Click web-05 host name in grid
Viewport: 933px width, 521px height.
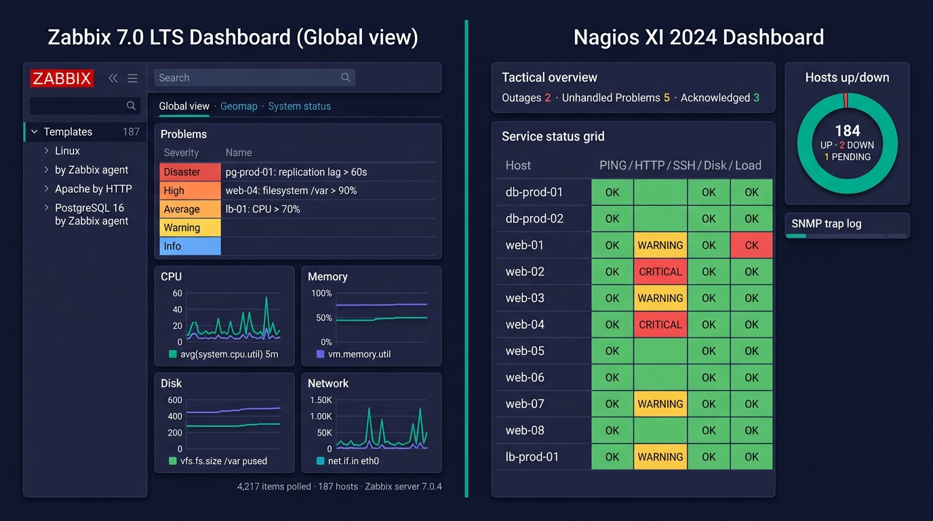coord(525,351)
